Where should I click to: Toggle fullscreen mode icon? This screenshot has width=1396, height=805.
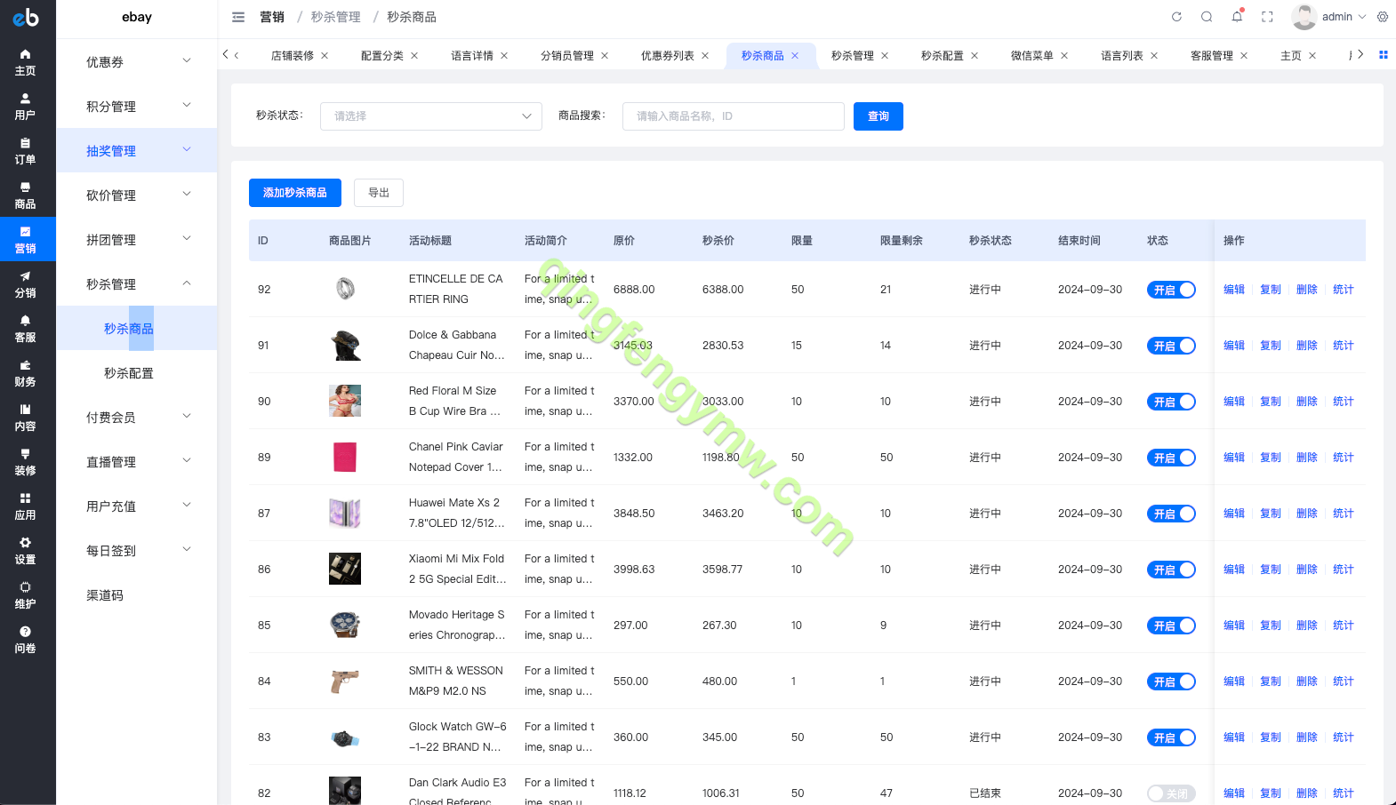1267,17
